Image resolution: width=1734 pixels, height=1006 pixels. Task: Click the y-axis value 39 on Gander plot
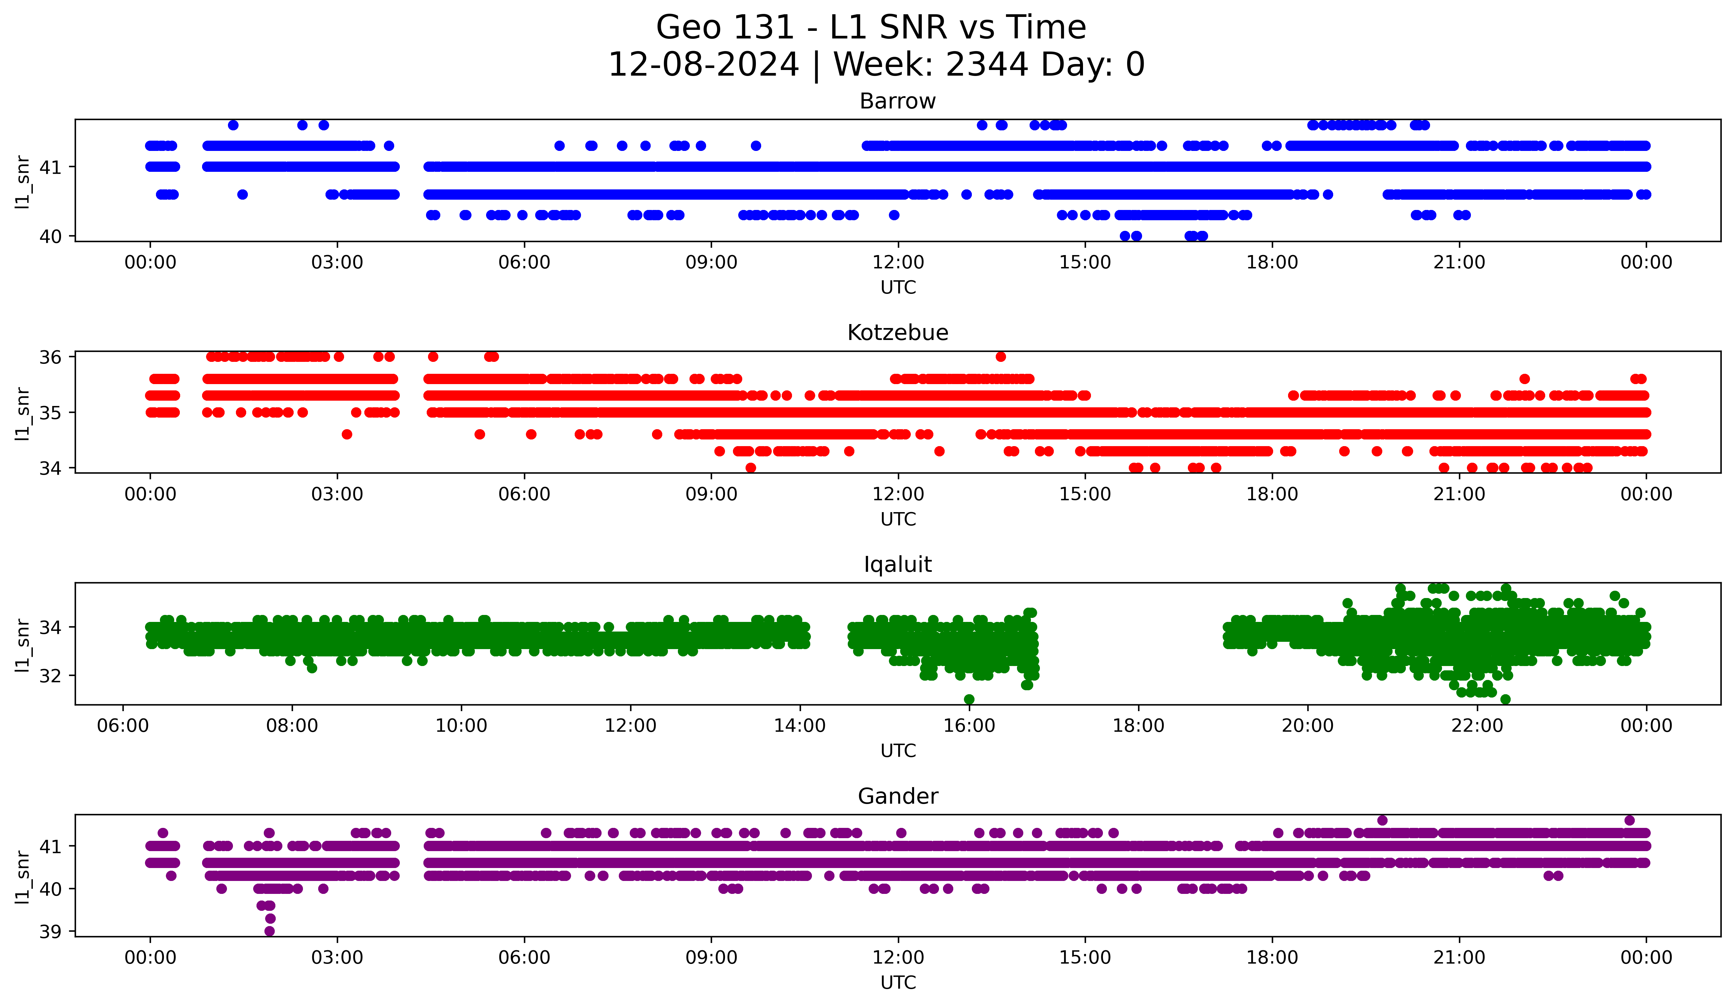point(50,932)
